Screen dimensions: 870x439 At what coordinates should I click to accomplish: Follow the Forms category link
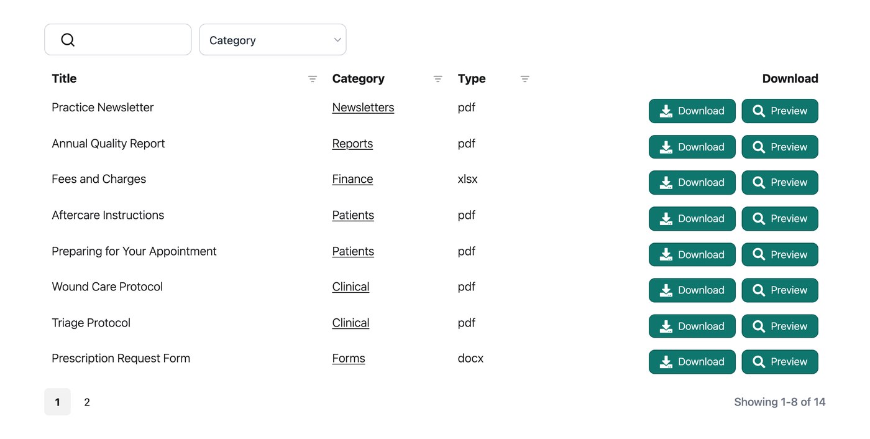click(x=349, y=358)
